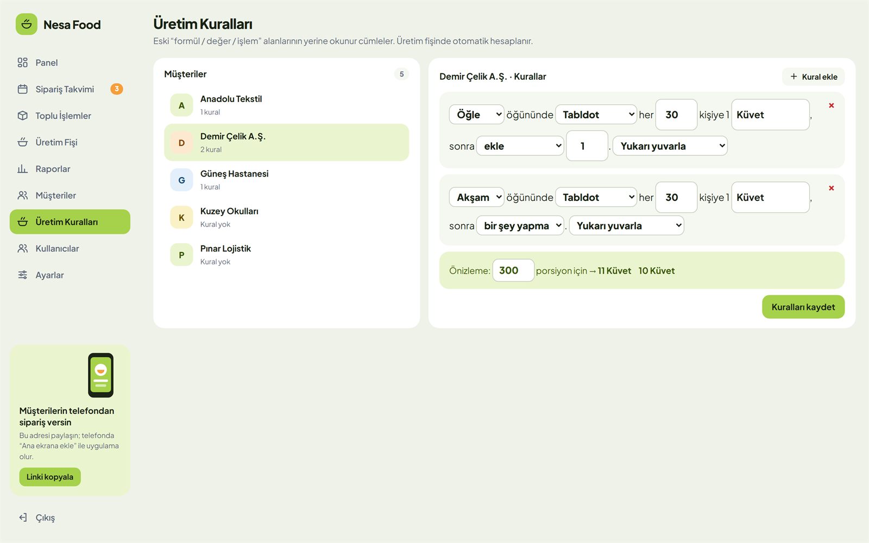The image size is (869, 543).
Task: Click the Güneş Hastanesi avatar letter G
Action: pos(181,180)
